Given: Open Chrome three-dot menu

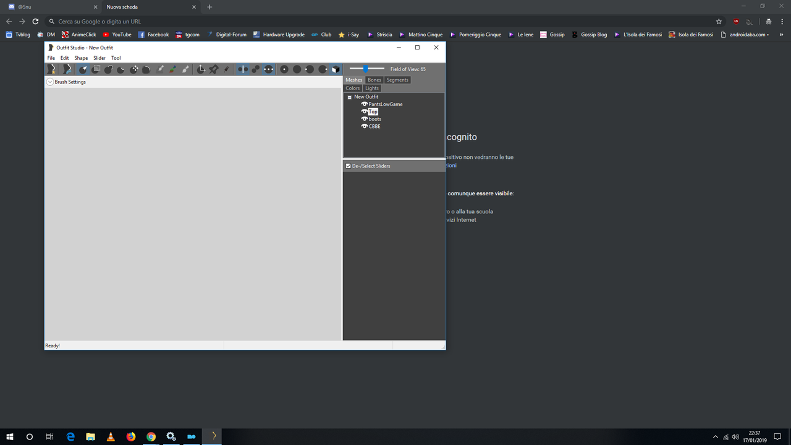Looking at the screenshot, I should (782, 21).
